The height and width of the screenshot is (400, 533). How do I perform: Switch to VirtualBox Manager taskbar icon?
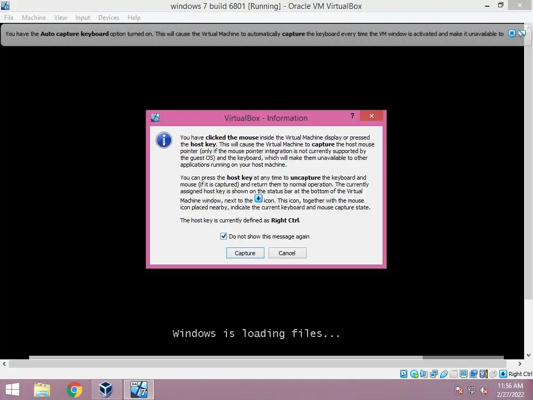tap(106, 390)
